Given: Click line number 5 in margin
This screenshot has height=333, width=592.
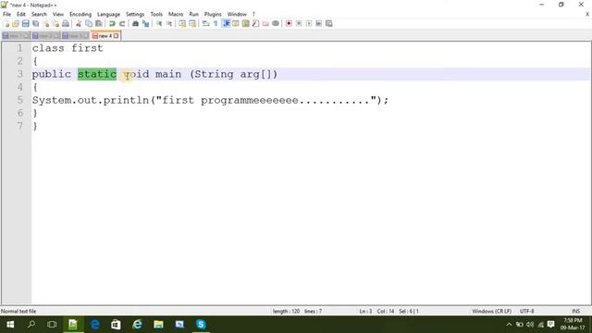Looking at the screenshot, I should pos(20,100).
